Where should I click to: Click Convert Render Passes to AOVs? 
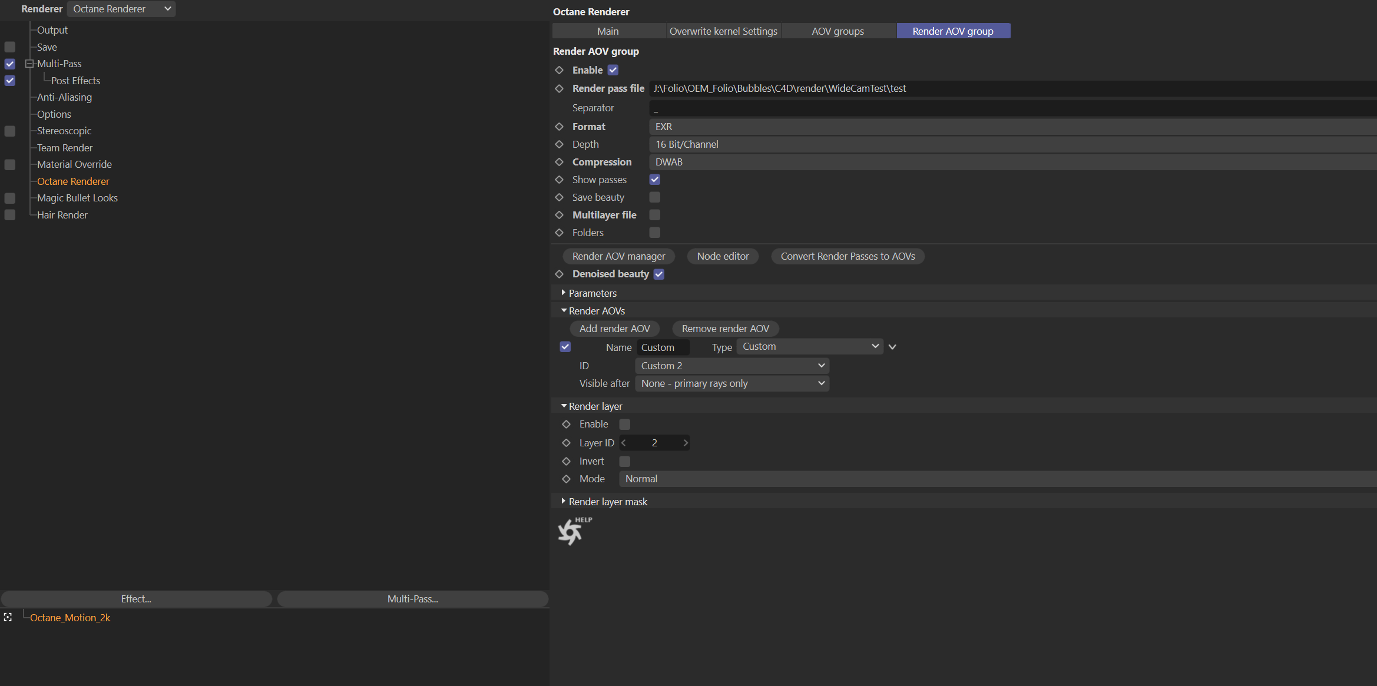pyautogui.click(x=848, y=256)
